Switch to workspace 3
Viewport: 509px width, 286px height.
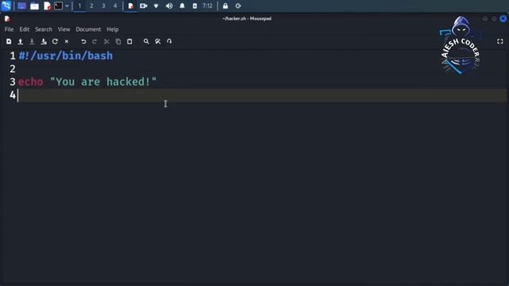tap(103, 6)
